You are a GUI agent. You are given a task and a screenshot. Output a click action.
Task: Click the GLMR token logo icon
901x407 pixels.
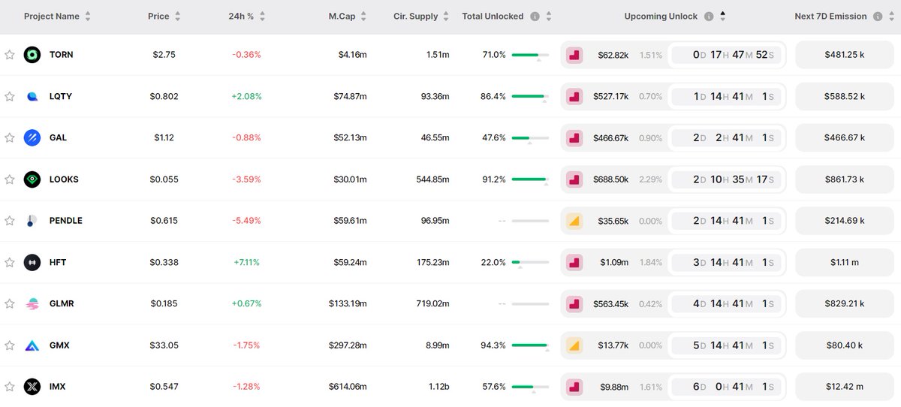[x=32, y=303]
